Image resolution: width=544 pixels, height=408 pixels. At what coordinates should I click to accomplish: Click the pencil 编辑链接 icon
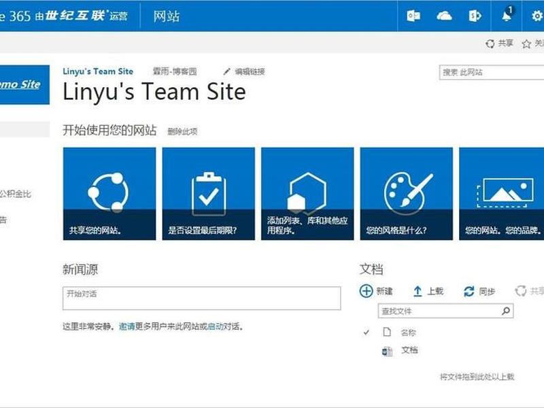pyautogui.click(x=226, y=72)
